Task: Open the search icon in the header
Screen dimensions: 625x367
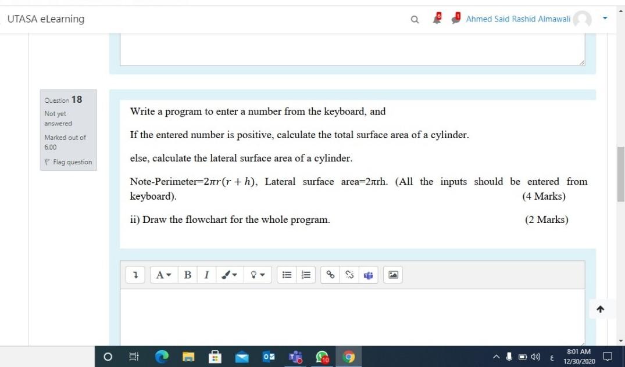Action: coord(414,19)
